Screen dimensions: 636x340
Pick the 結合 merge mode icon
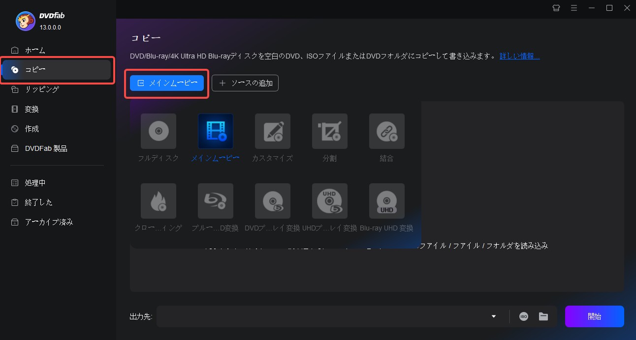pyautogui.click(x=386, y=131)
